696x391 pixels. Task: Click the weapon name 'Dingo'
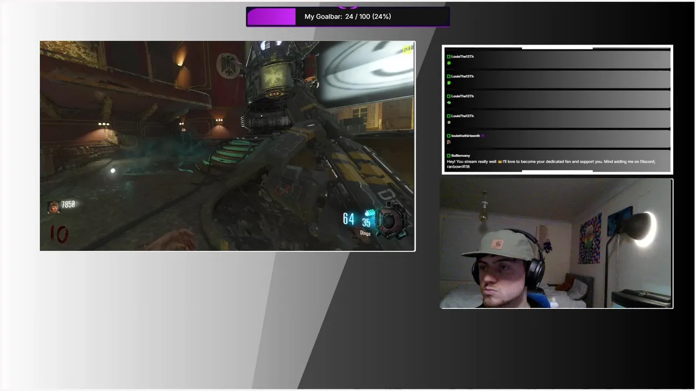(x=365, y=234)
